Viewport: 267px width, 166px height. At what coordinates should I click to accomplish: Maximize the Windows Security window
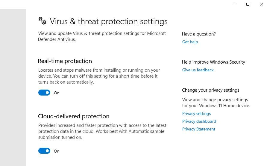click(248, 4)
